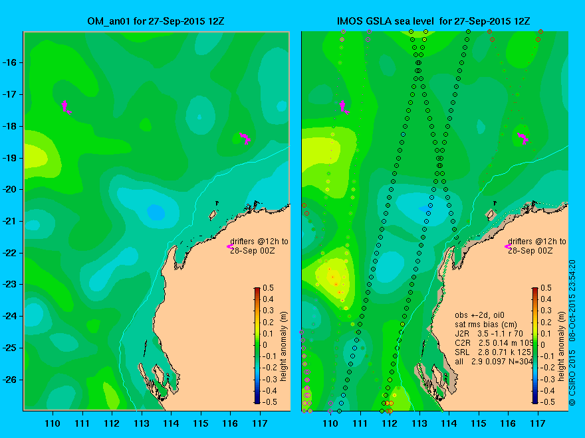This screenshot has width=585, height=438.
Task: Click the OM_an01 map height anomaly colorbar
Action: (257, 345)
